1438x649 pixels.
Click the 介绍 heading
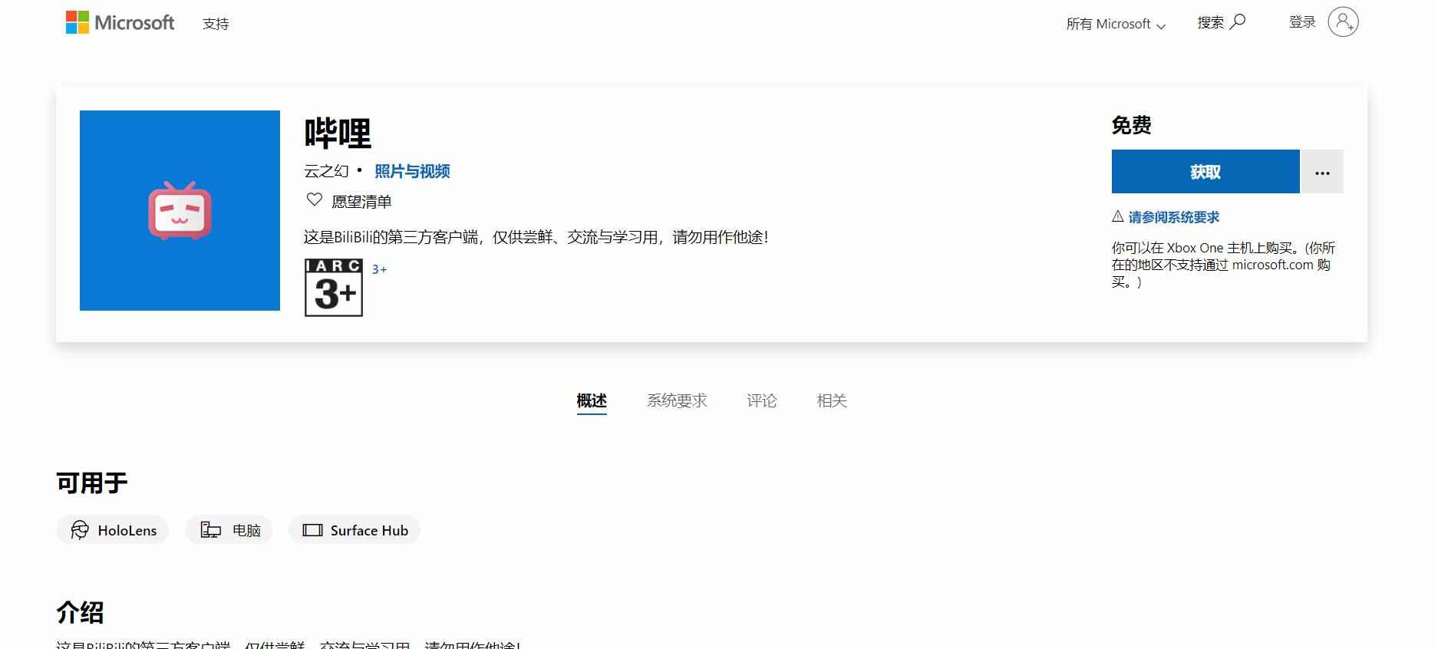pyautogui.click(x=80, y=612)
